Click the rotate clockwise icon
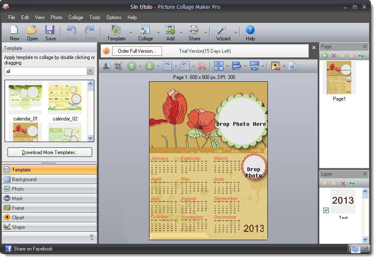377x260 pixels. [x=167, y=66]
